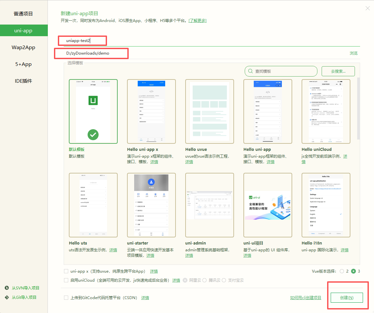Select the Hello uni-app template thumbnail
Viewport: 374px width, 313px height.
pos(268,111)
